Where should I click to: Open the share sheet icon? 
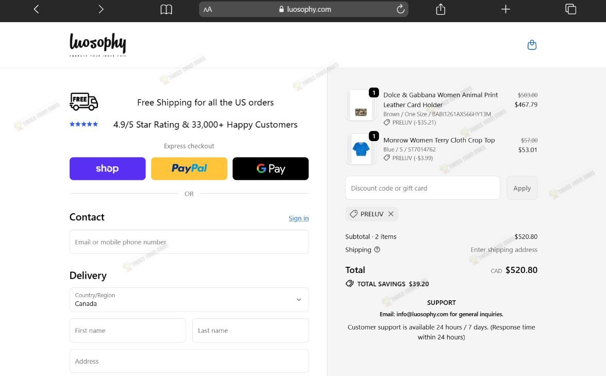[440, 9]
